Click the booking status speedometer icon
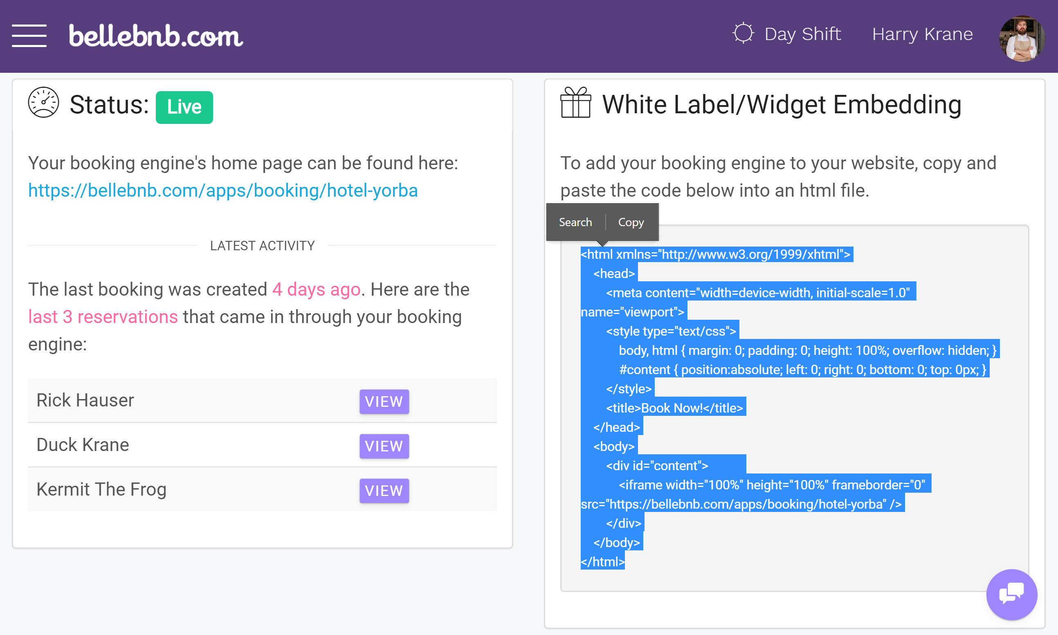The height and width of the screenshot is (635, 1058). point(42,105)
